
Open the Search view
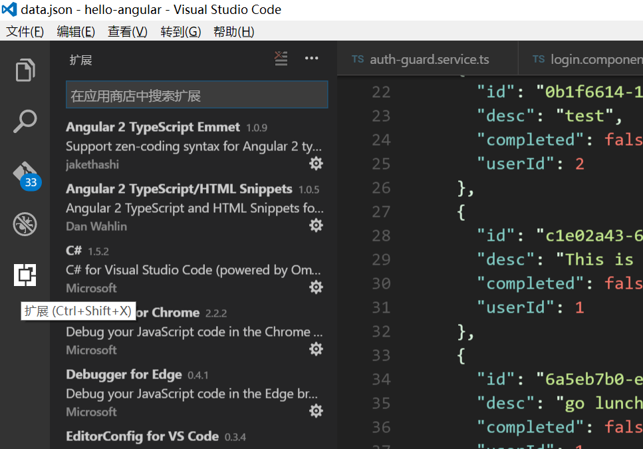point(25,121)
